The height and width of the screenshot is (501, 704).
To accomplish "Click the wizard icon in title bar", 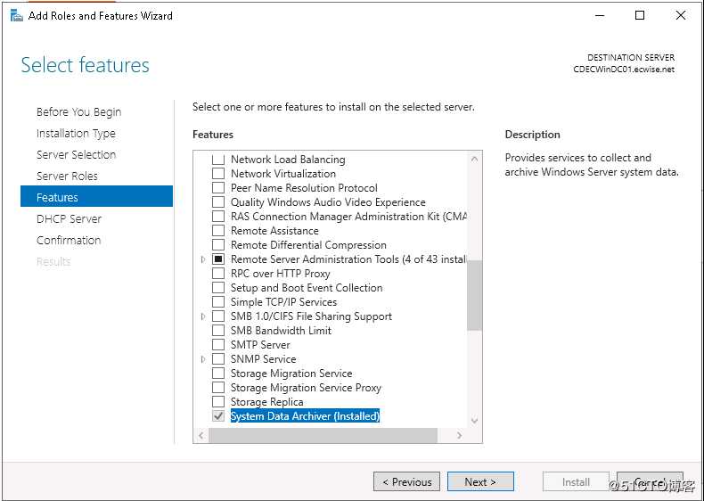I will coord(17,16).
